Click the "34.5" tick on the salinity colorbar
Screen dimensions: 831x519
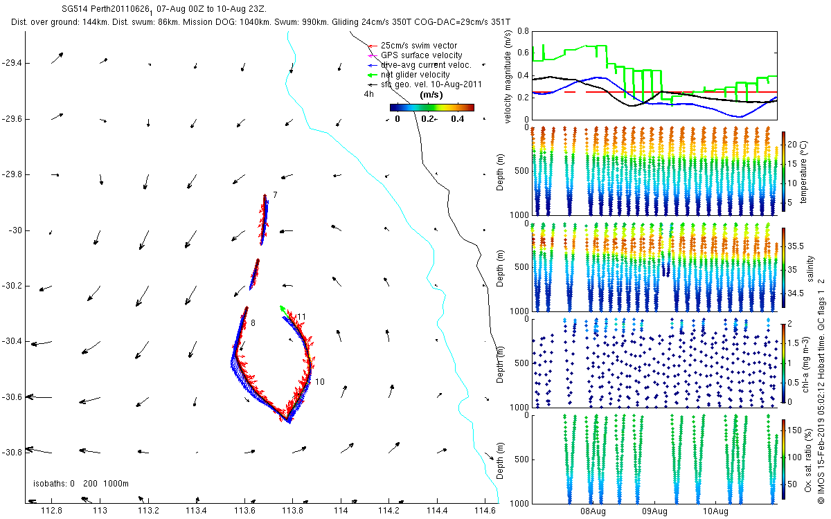(x=797, y=294)
